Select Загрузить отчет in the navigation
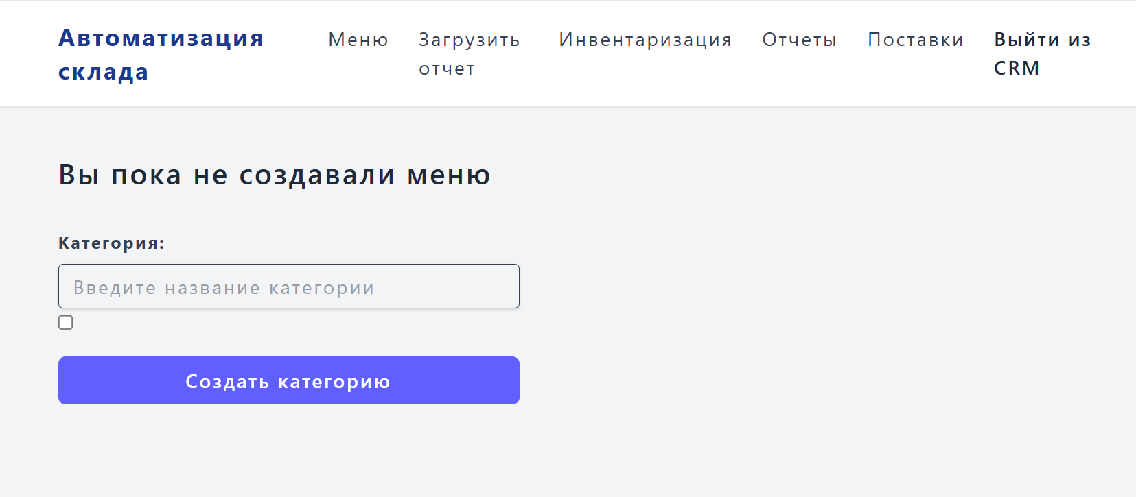The width and height of the screenshot is (1136, 497). pos(470,53)
